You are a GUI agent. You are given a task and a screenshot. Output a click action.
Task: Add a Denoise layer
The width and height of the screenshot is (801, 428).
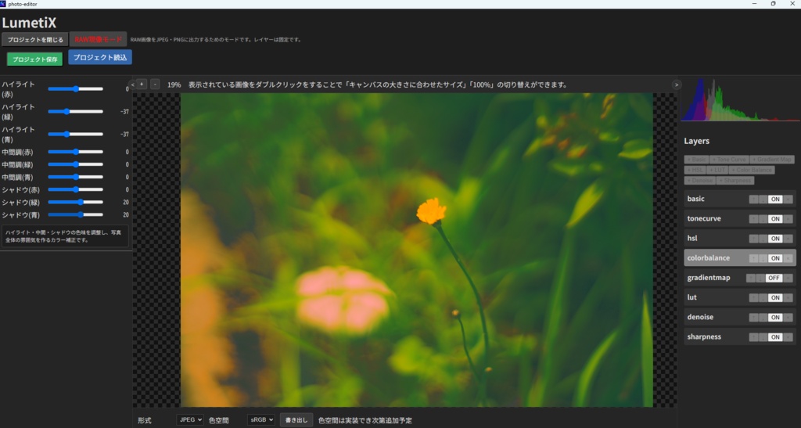[700, 180]
